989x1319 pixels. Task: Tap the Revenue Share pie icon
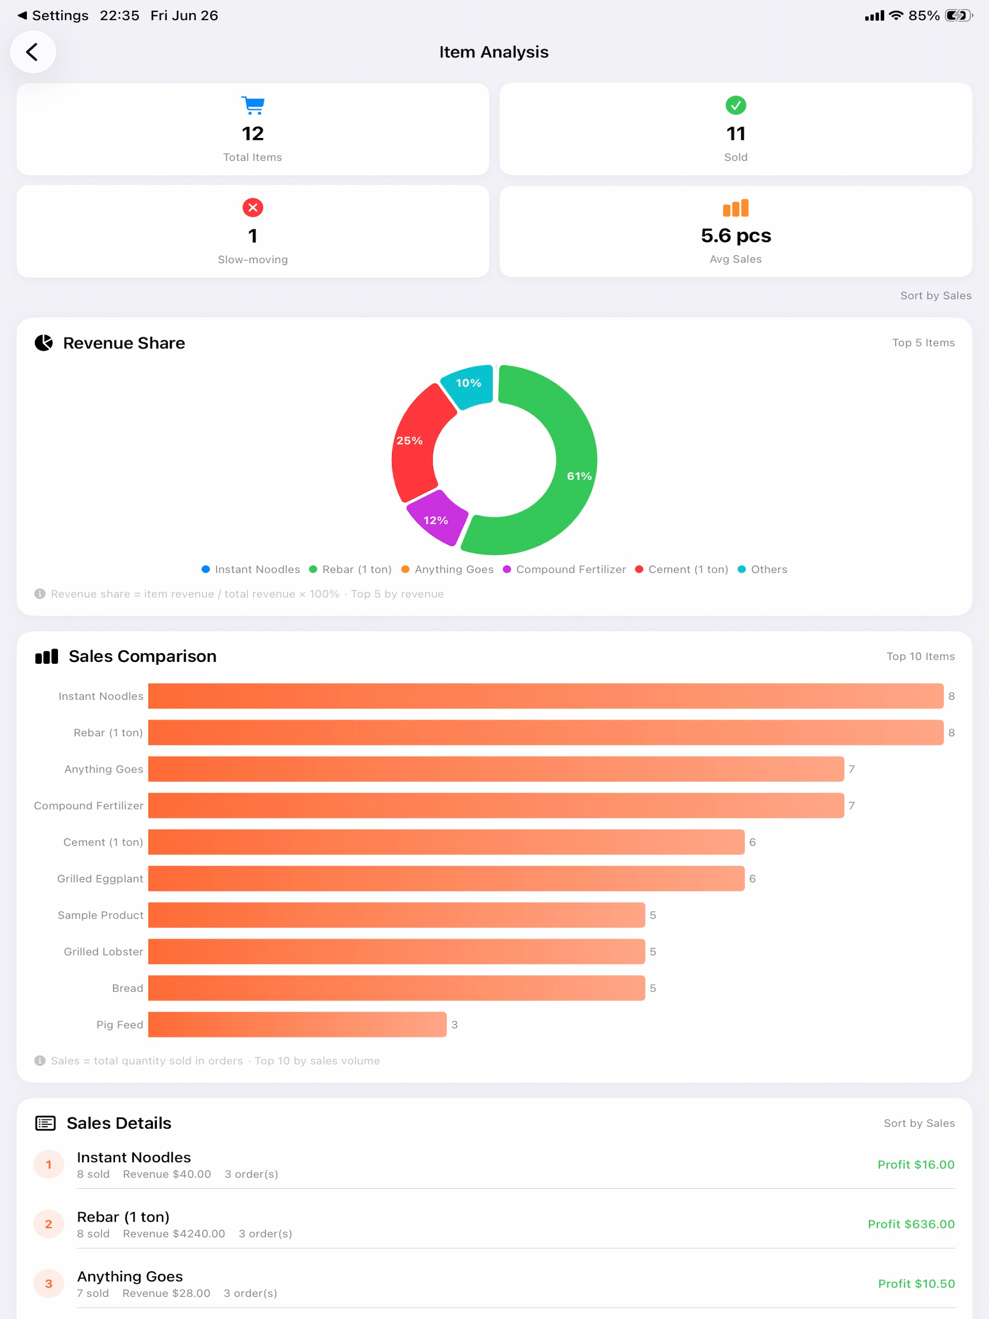[x=44, y=343]
